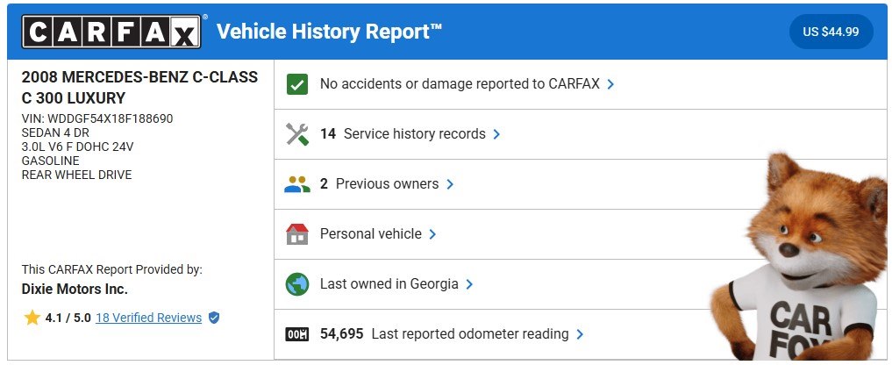Expand the personal vehicle chevron
This screenshot has height=365, width=892.
(432, 234)
